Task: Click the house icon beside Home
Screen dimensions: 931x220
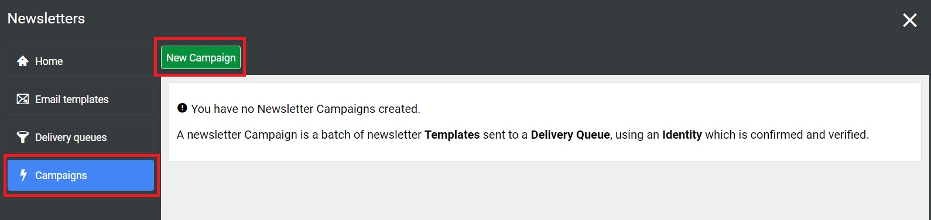Action: (x=23, y=61)
